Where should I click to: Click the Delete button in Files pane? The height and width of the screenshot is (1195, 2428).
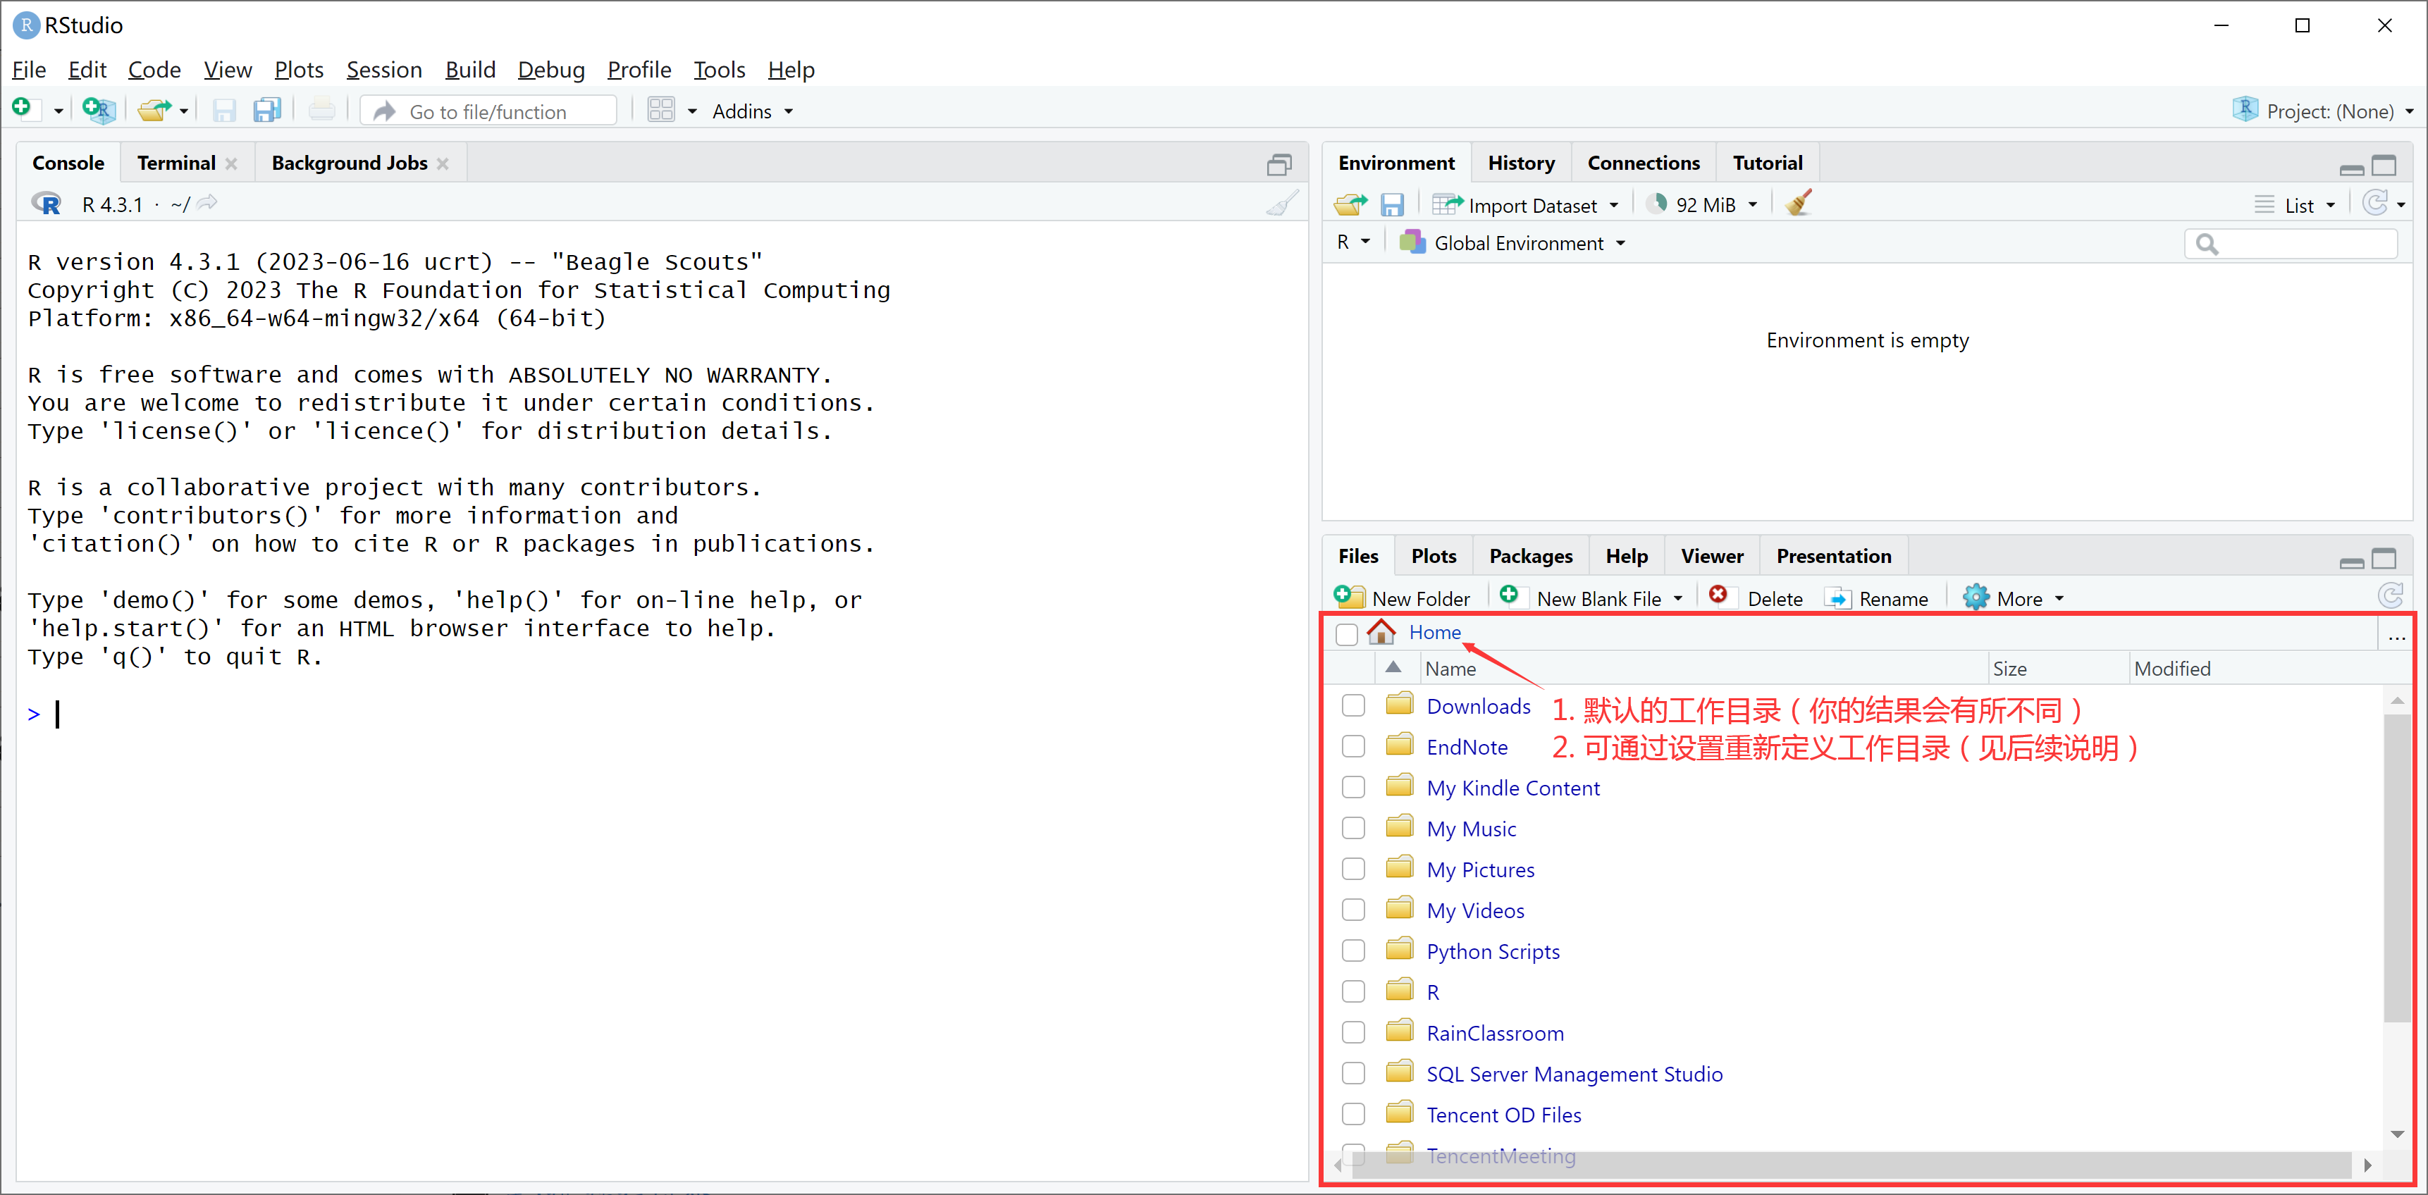click(1756, 597)
